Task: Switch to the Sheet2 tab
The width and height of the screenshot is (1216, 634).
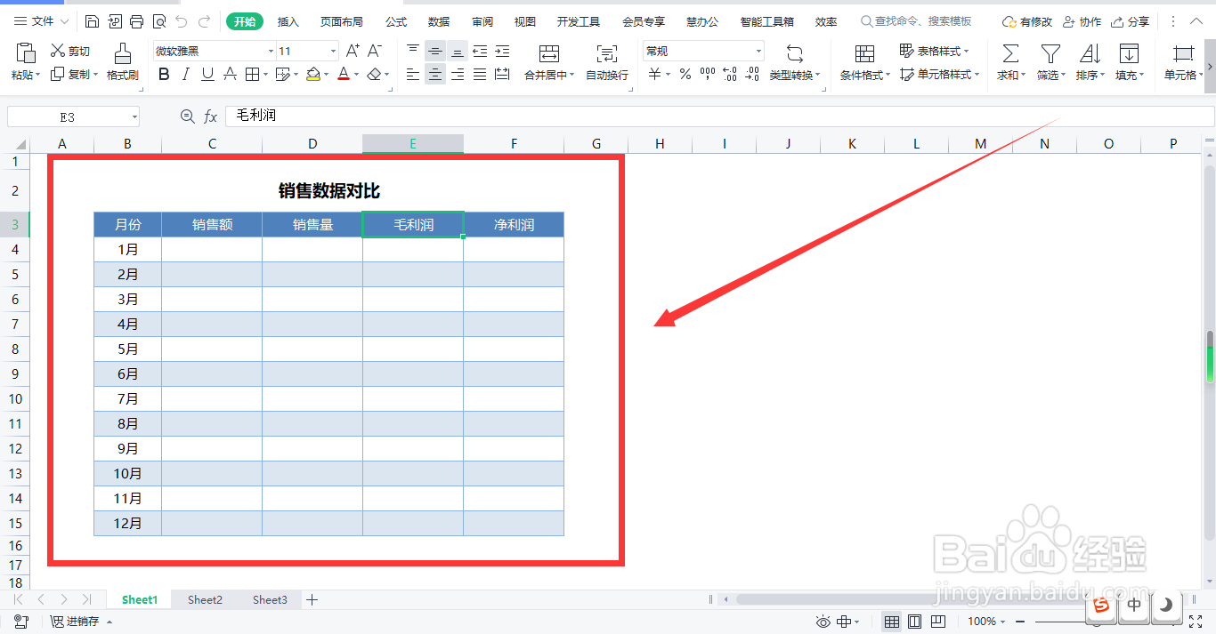Action: [204, 599]
